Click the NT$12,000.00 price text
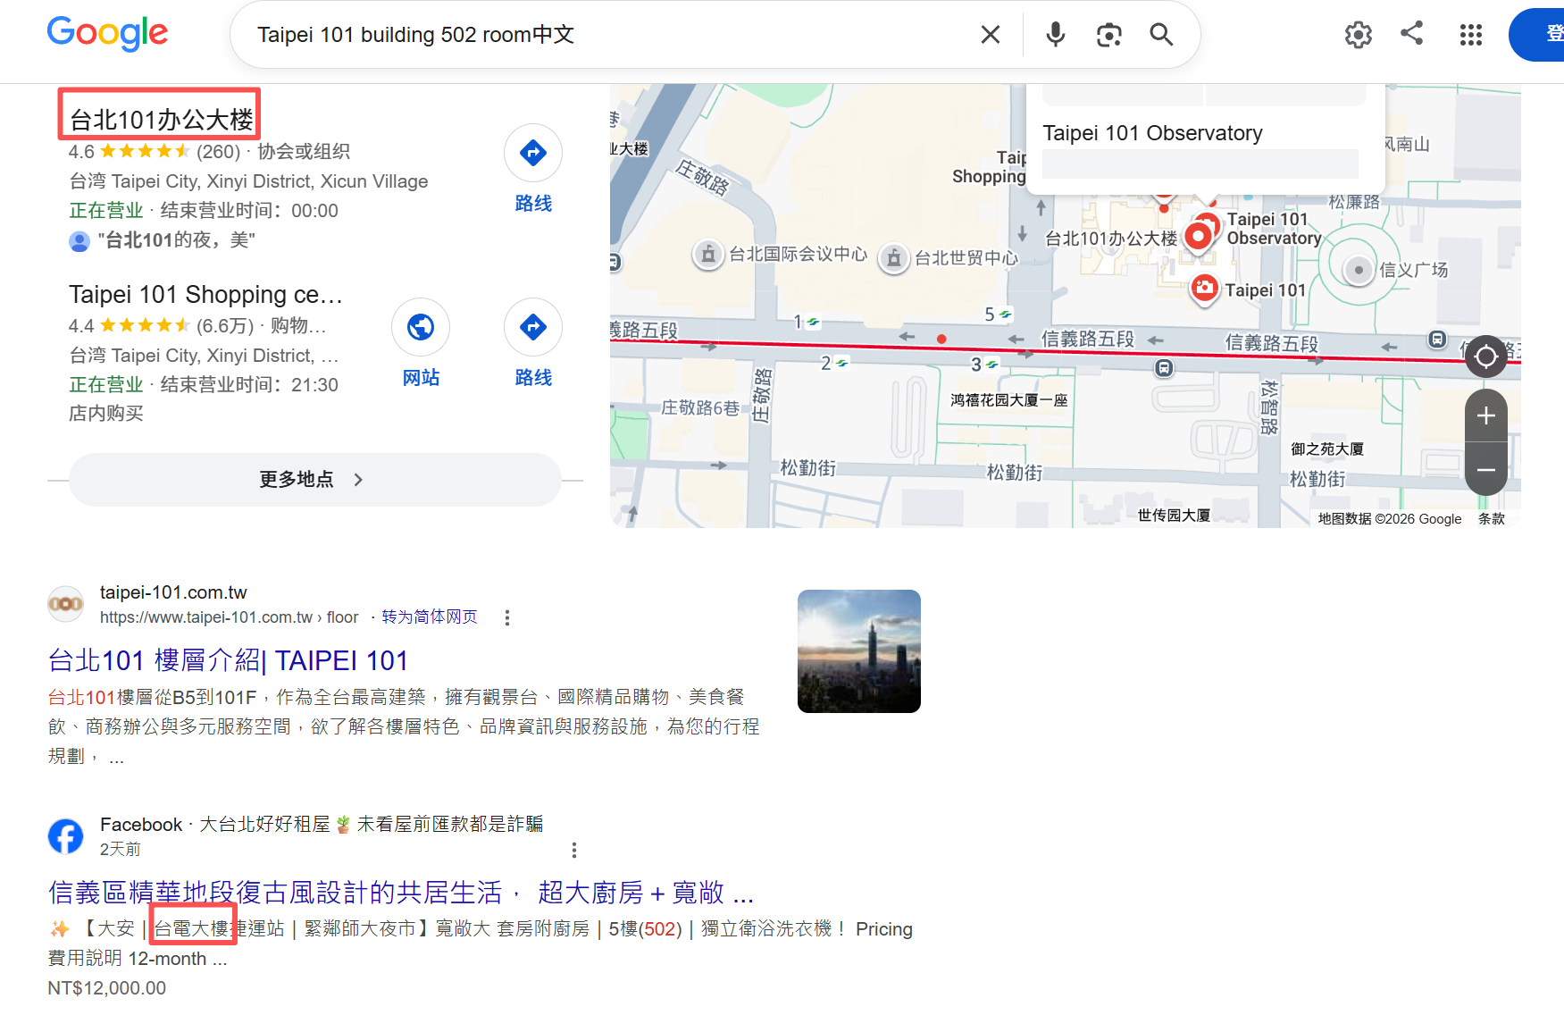This screenshot has width=1564, height=1032. click(106, 988)
